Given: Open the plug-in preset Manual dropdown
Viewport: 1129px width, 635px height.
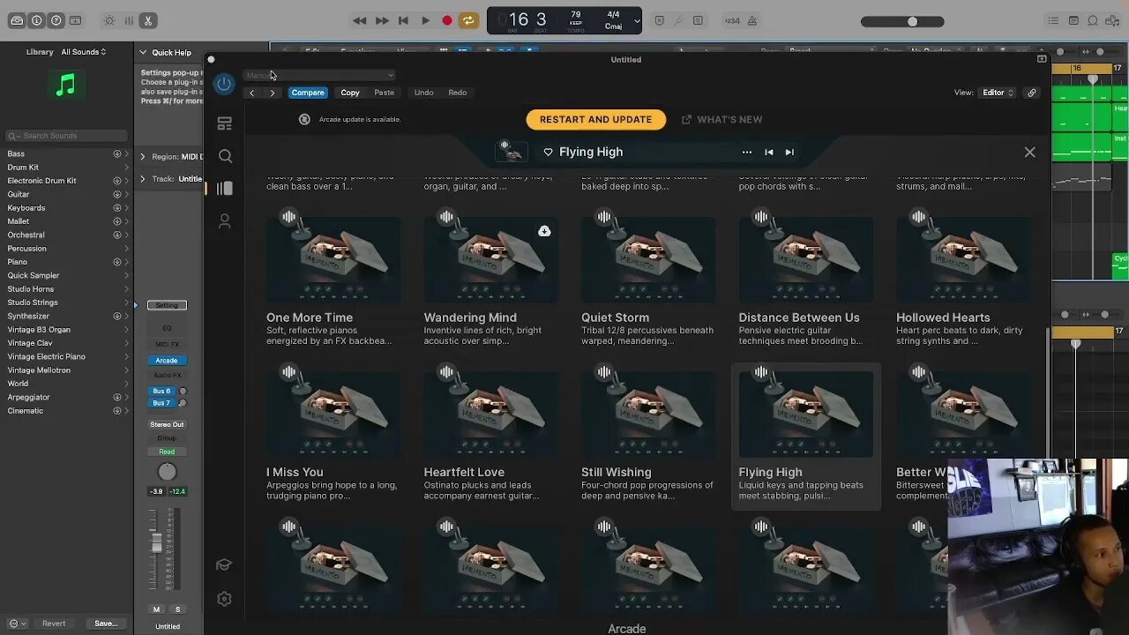Looking at the screenshot, I should click(319, 75).
